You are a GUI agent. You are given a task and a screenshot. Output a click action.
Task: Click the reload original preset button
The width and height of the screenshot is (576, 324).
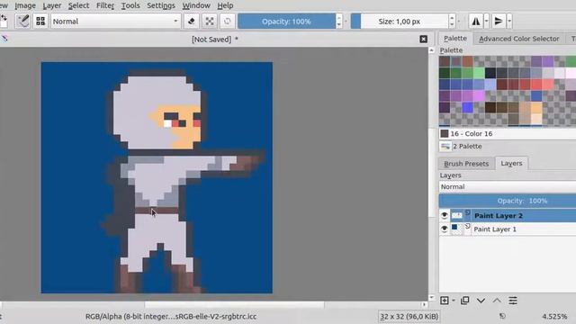point(228,22)
